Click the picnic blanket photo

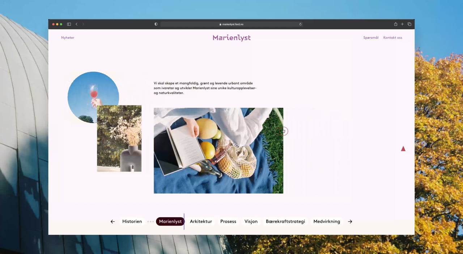[218, 151]
